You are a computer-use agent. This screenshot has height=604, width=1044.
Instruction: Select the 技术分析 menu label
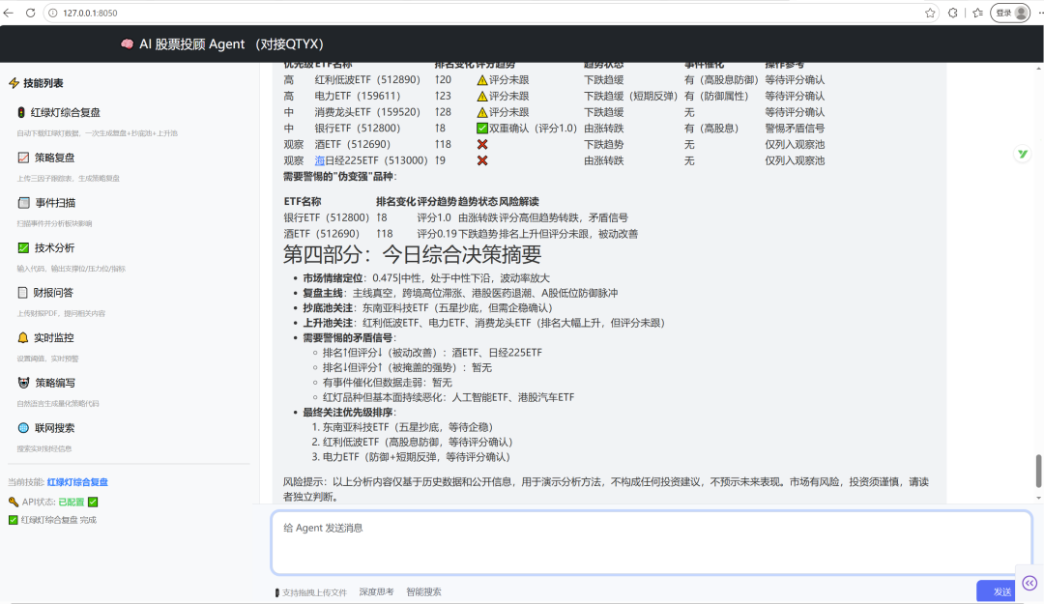pos(54,247)
